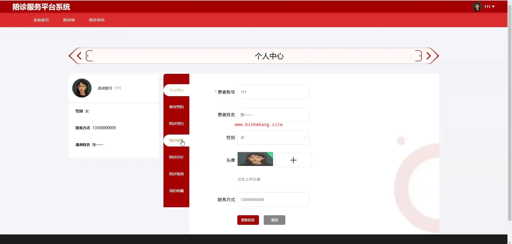This screenshot has height=244, width=512.
Task: Click 患者姓名 text in left card
Action: 89,145
